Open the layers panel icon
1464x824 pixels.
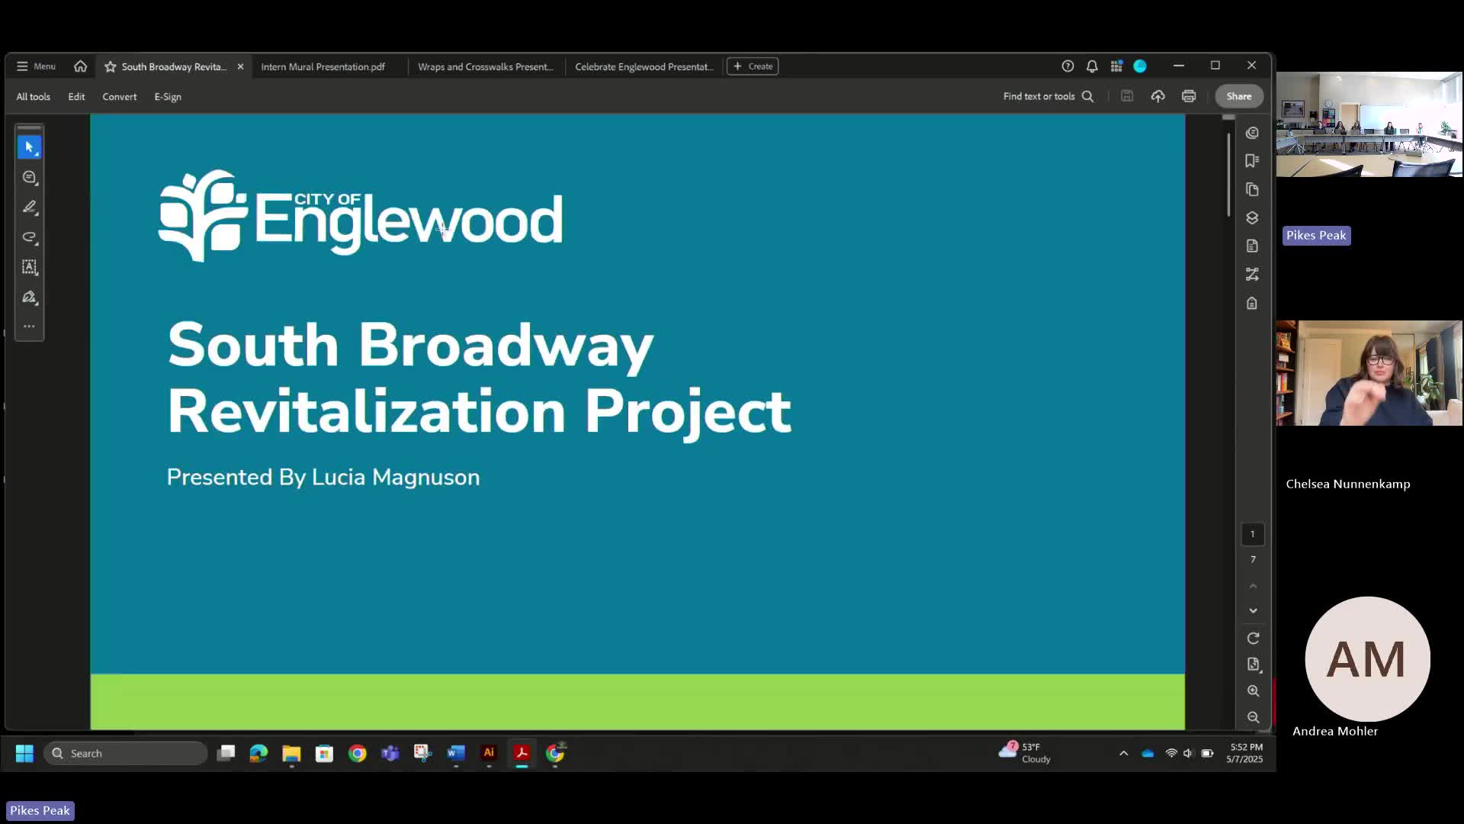point(1251,217)
